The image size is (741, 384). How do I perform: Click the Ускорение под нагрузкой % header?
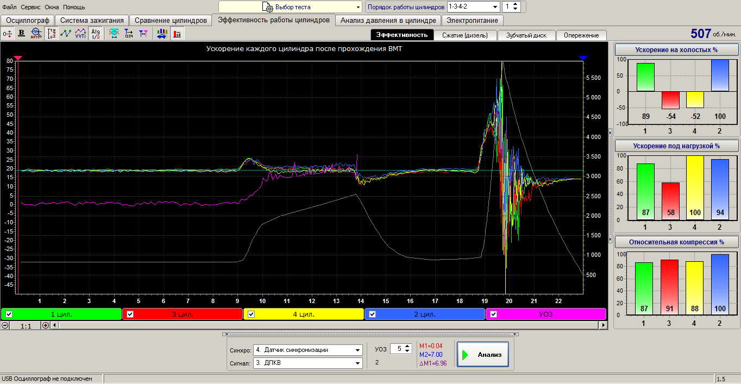pos(676,146)
